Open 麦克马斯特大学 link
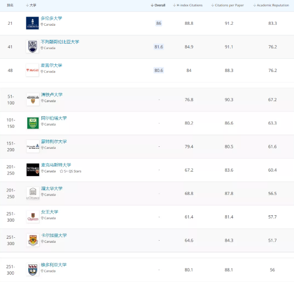 pos(56,165)
